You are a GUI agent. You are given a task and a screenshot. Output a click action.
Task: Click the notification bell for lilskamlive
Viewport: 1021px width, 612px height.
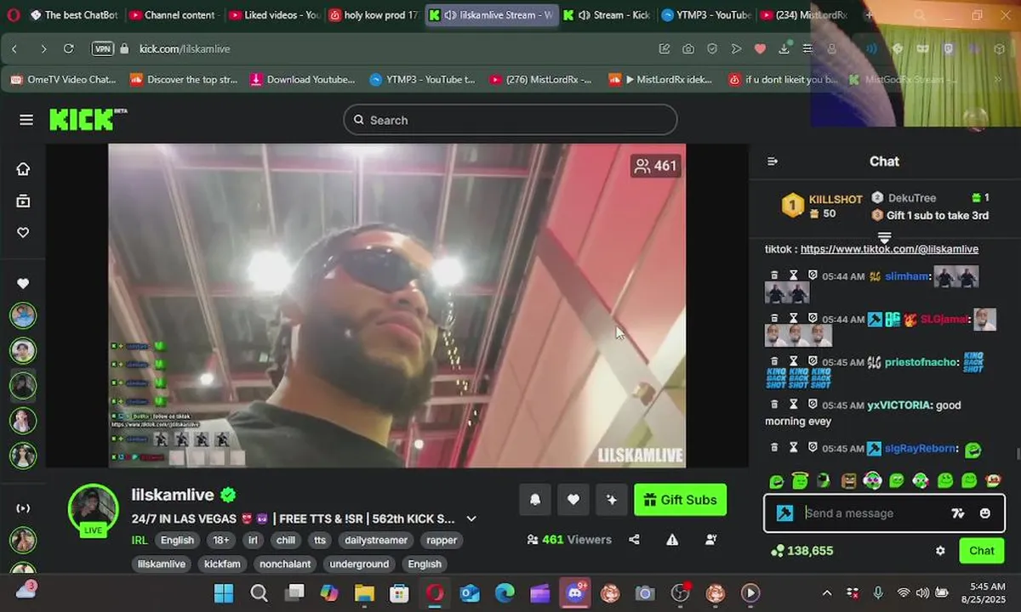point(535,500)
